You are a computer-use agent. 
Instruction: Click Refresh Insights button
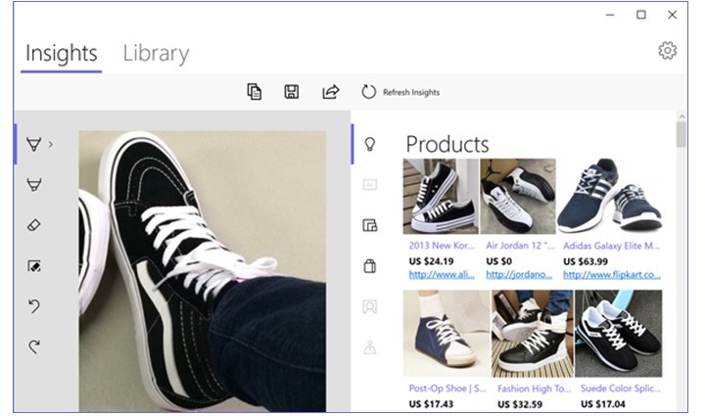point(400,92)
